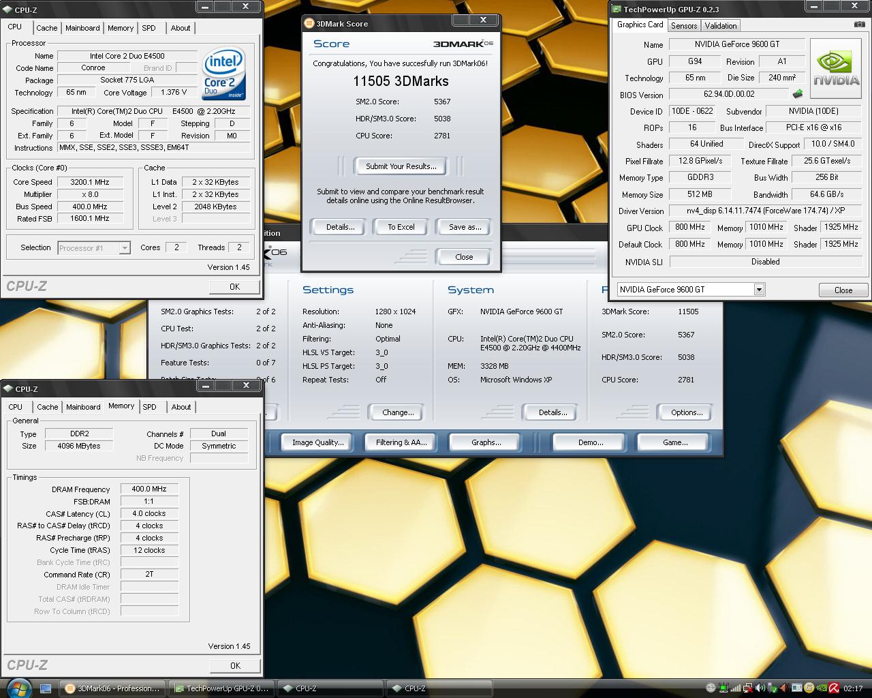872x698 pixels.
Task: Open the Processor #1 selection dropdown
Action: pyautogui.click(x=125, y=248)
